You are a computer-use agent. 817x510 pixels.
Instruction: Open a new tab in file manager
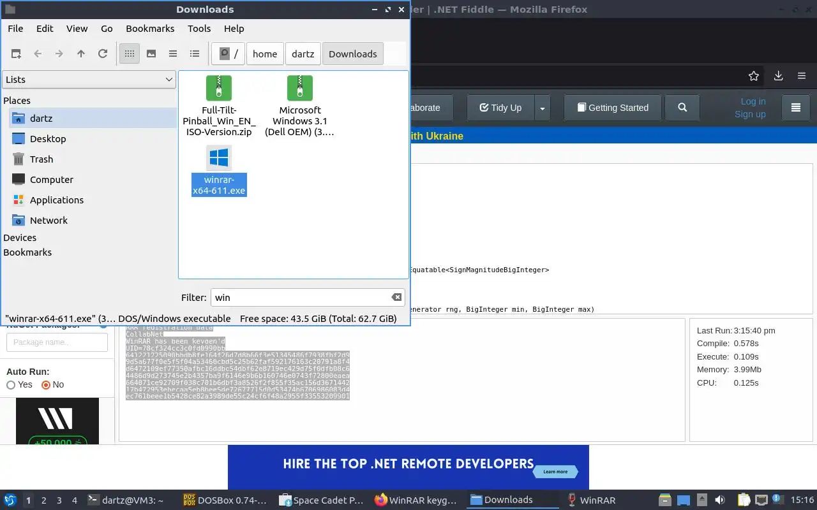(16, 54)
